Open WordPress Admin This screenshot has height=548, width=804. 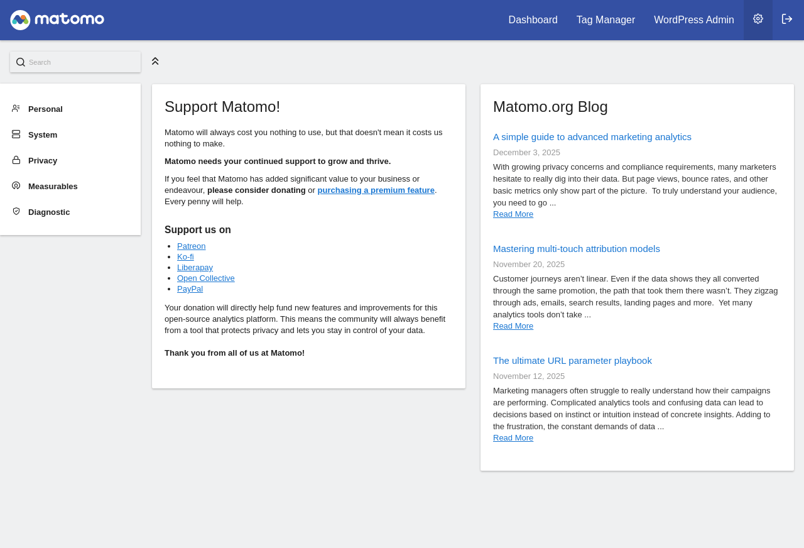coord(693,20)
